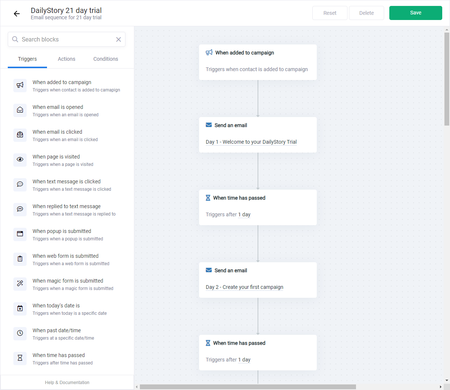Image resolution: width=450 pixels, height=390 pixels.
Task: Click envelope icon on Day 1 email block
Action: [209, 125]
